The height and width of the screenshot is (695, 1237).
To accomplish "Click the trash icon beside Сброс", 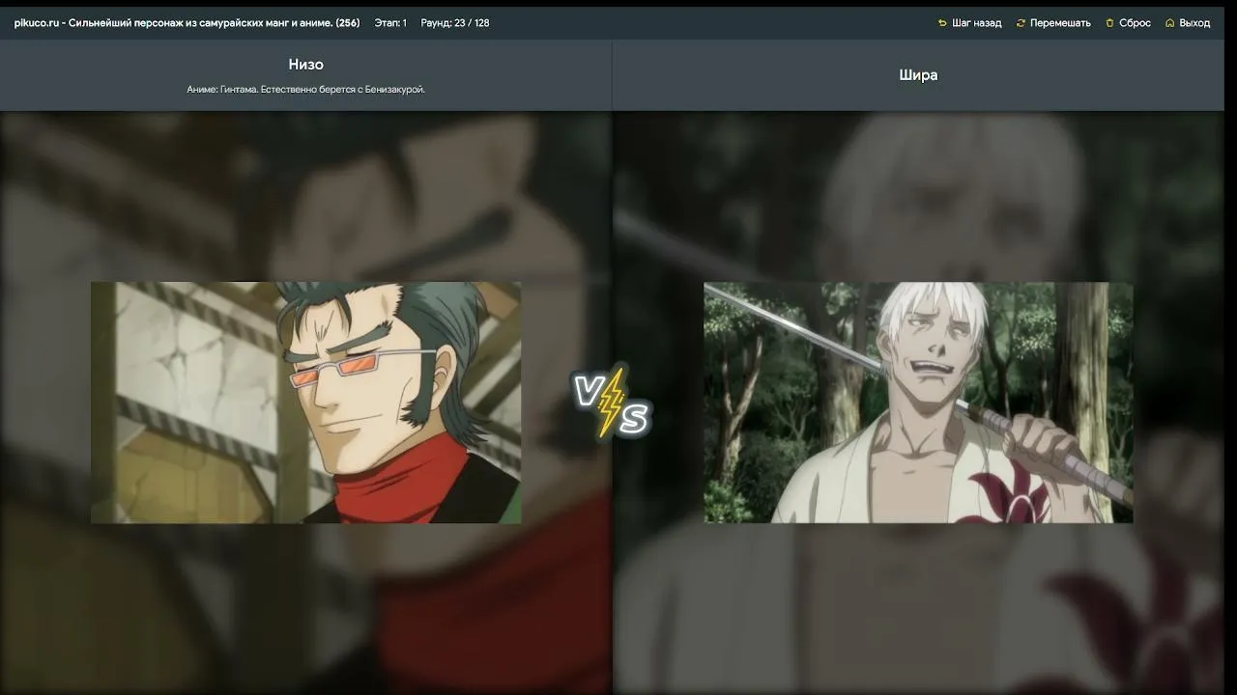I will tap(1110, 23).
